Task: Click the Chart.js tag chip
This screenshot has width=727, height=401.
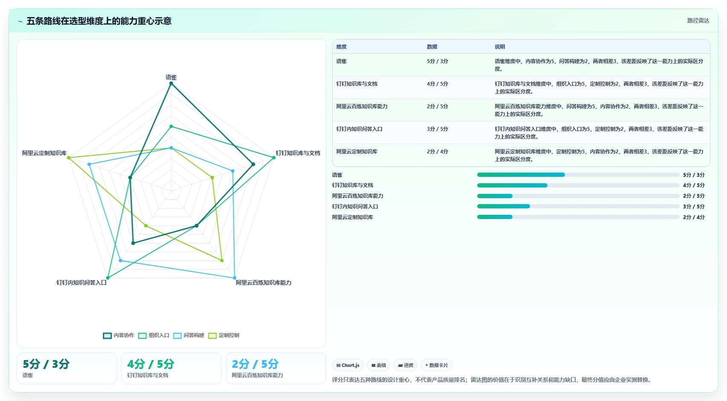Action: (348, 365)
